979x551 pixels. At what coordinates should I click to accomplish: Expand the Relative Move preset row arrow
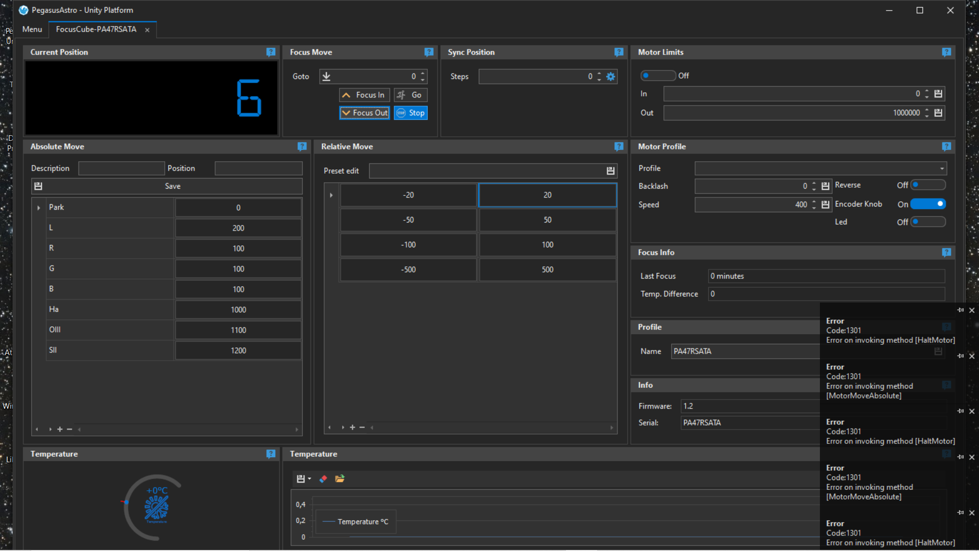tap(330, 194)
